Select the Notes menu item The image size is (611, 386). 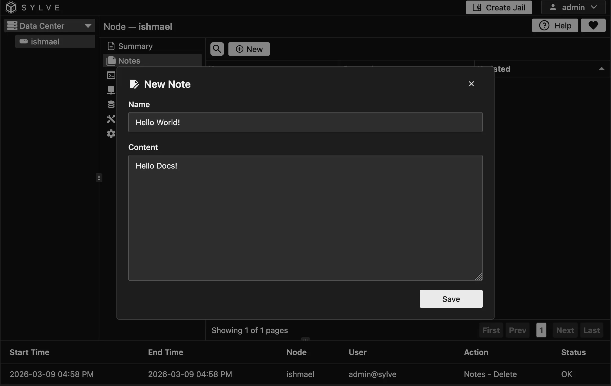click(129, 61)
